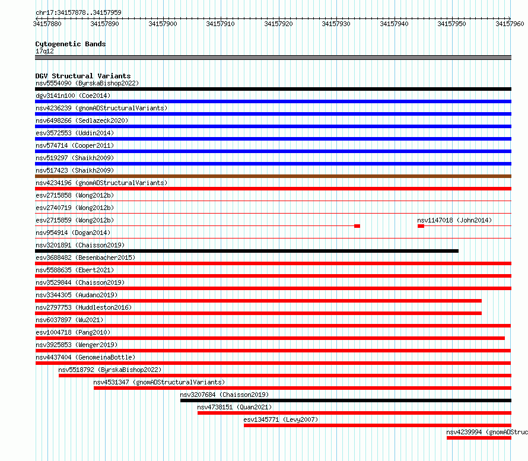Open nsv519297 (Shaikh2009) variant
This screenshot has width=528, height=461.
[75, 158]
